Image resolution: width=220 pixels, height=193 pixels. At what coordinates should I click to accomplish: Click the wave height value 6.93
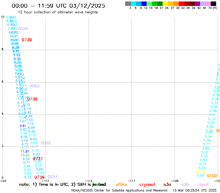click(33, 139)
